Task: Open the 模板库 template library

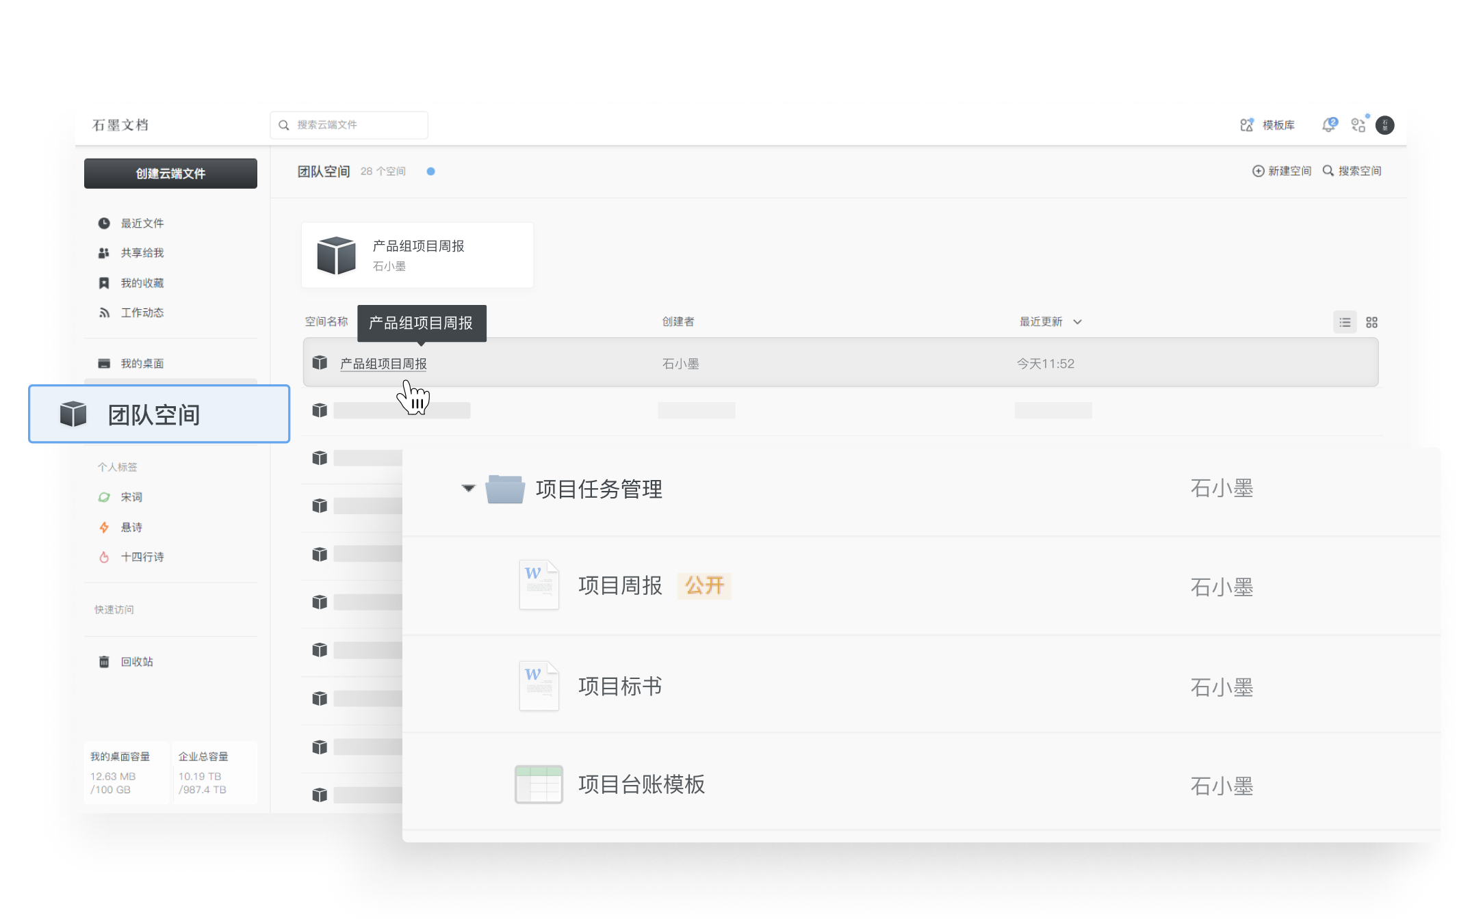Action: [x=1267, y=125]
